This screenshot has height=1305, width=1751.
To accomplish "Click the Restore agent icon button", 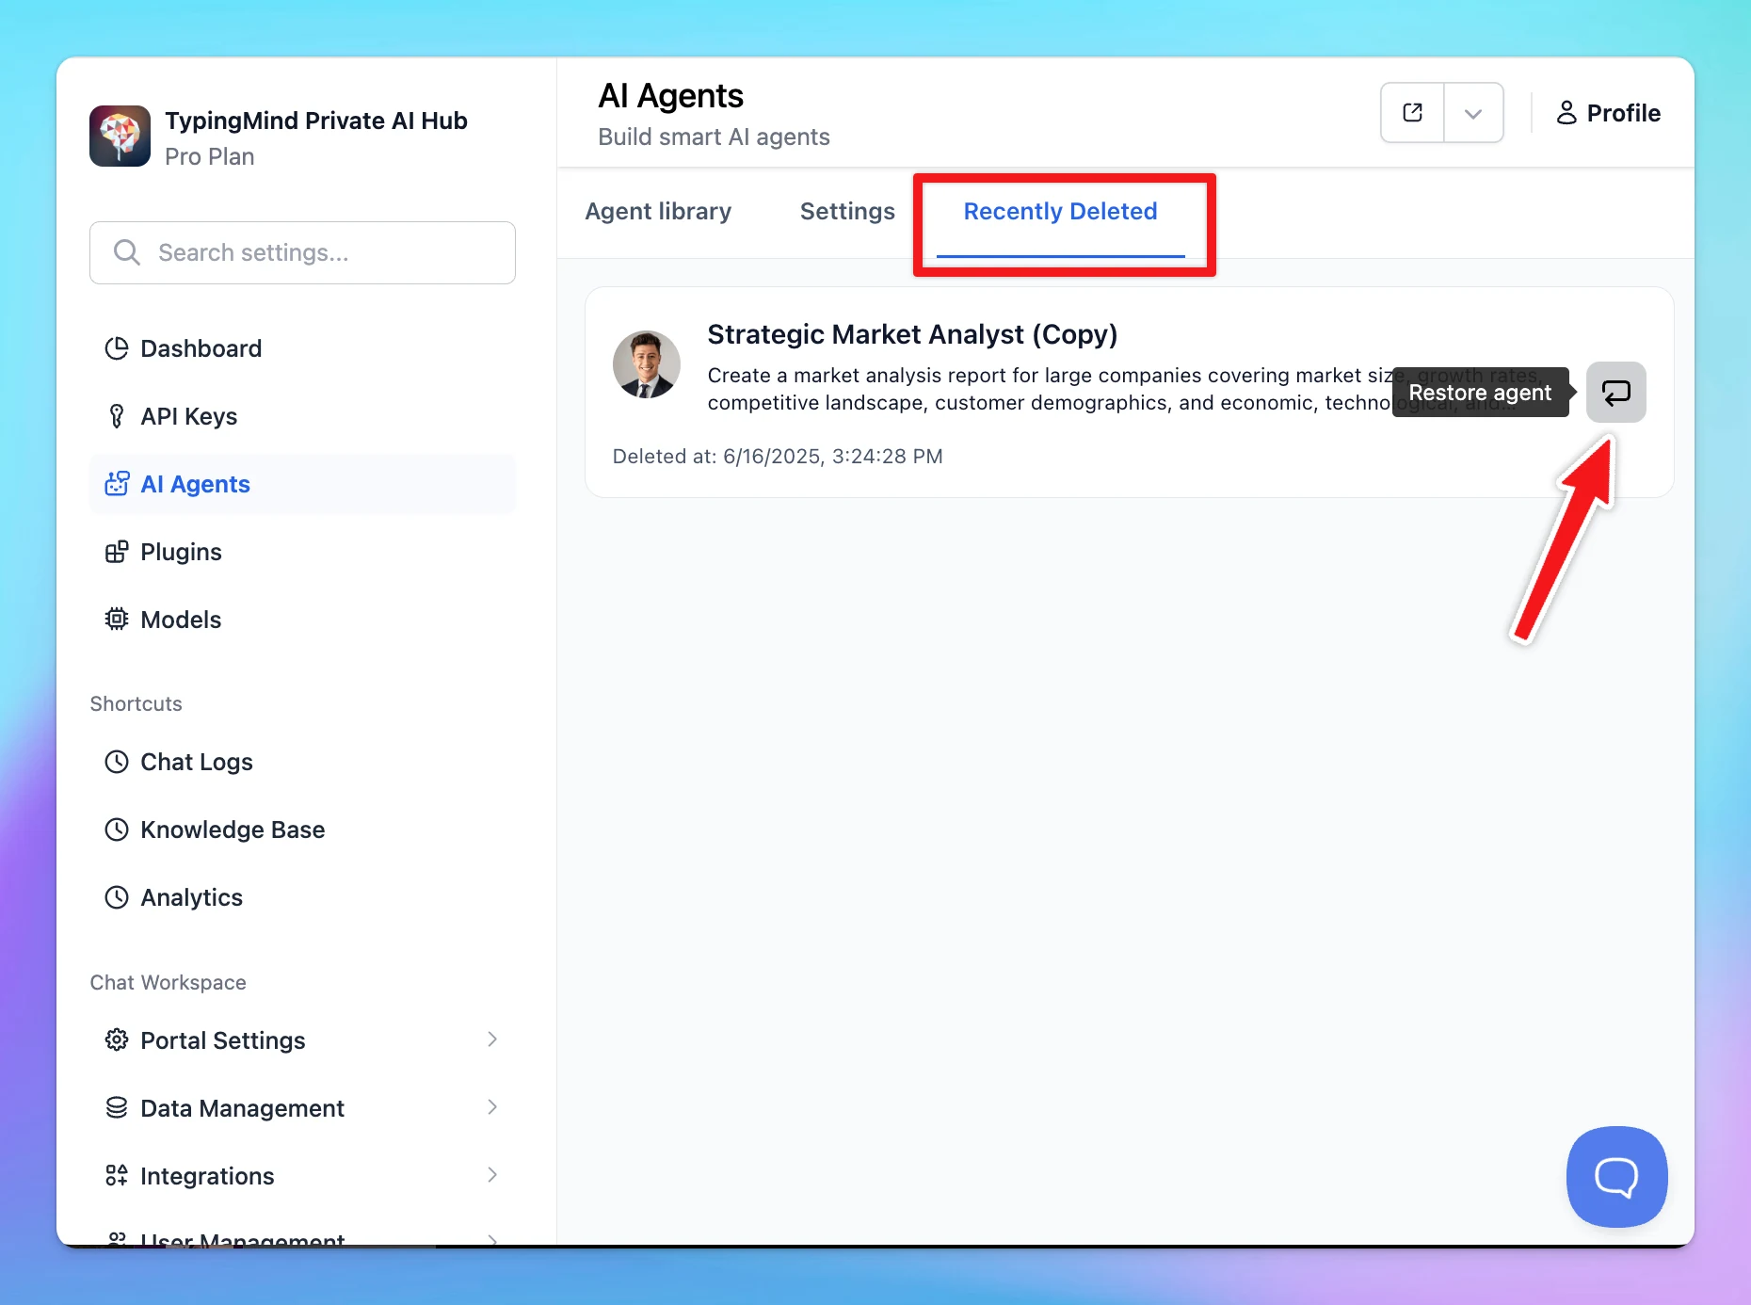I will tap(1615, 393).
